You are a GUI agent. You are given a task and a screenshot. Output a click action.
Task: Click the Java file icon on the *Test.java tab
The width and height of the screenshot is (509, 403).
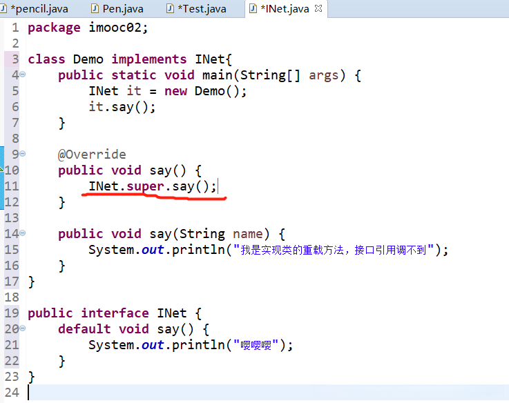tap(170, 8)
